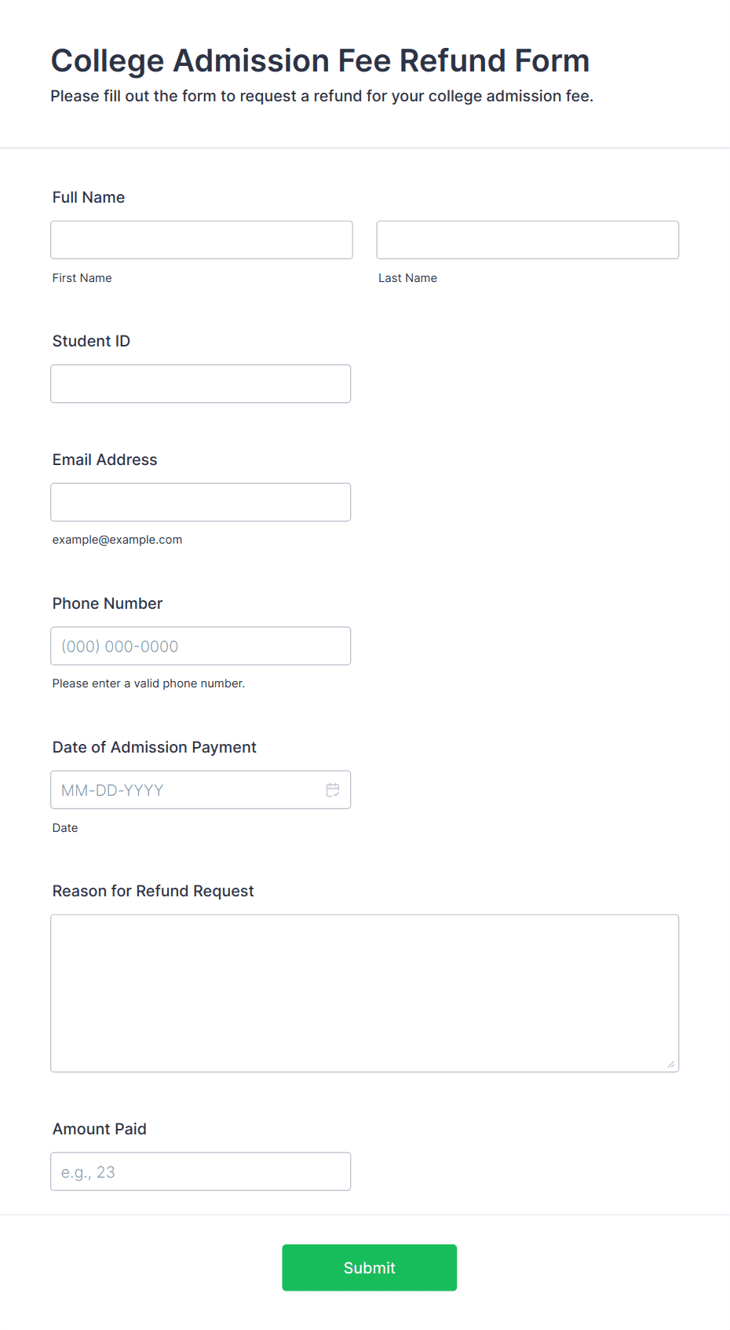The width and height of the screenshot is (730, 1330).
Task: Click the Last Name input field
Action: point(527,240)
